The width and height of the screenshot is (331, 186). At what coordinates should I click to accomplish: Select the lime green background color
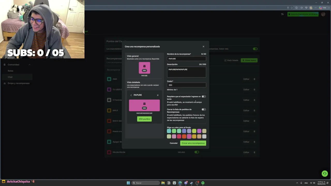[194, 131]
